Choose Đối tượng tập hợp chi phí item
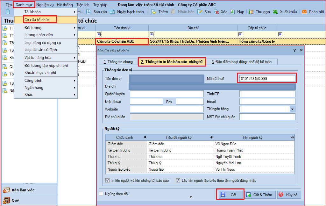 tap(46, 66)
